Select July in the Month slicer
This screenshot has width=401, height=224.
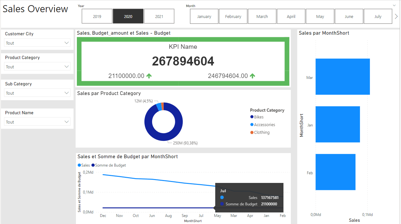(x=378, y=16)
